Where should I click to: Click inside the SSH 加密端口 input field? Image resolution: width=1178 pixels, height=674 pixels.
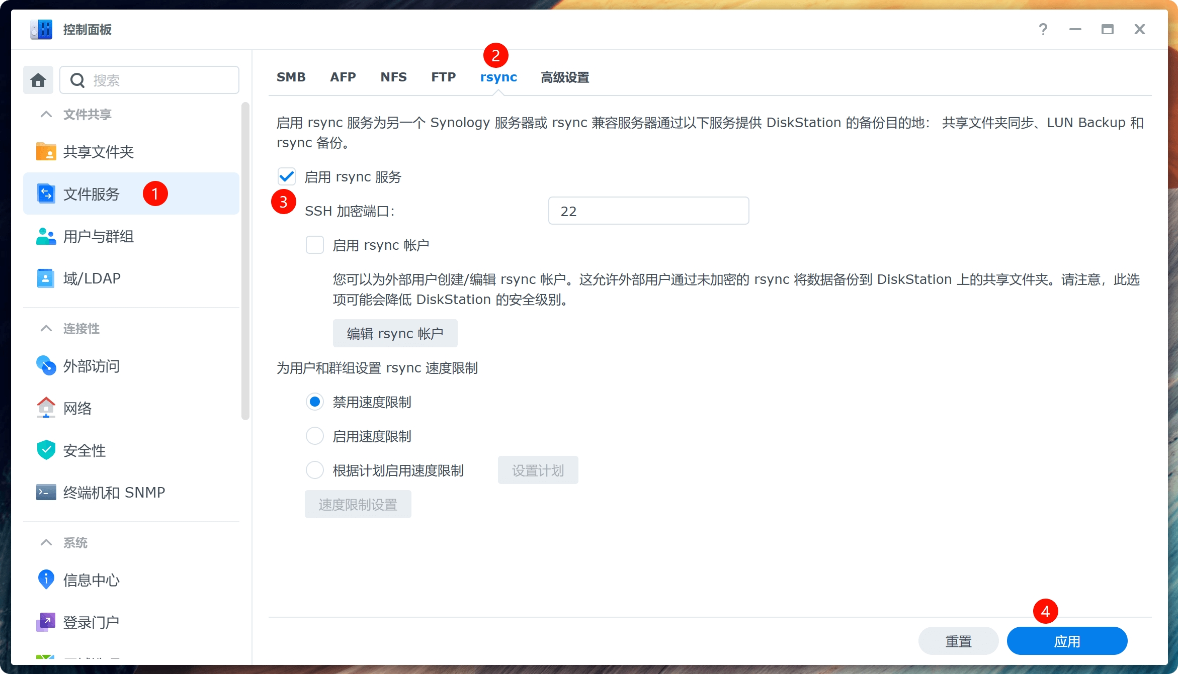pyautogui.click(x=648, y=211)
